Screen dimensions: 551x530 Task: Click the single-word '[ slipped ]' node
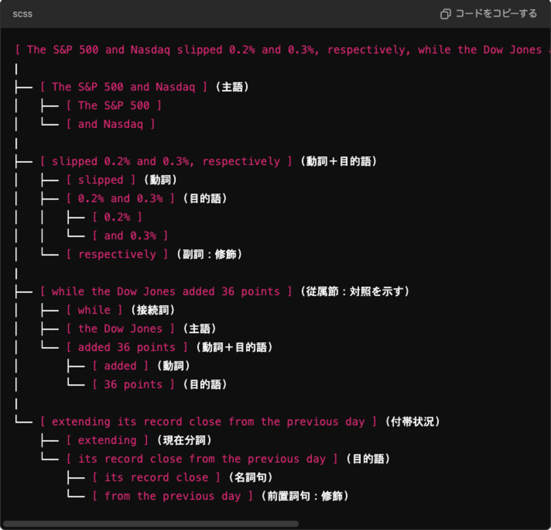(101, 180)
